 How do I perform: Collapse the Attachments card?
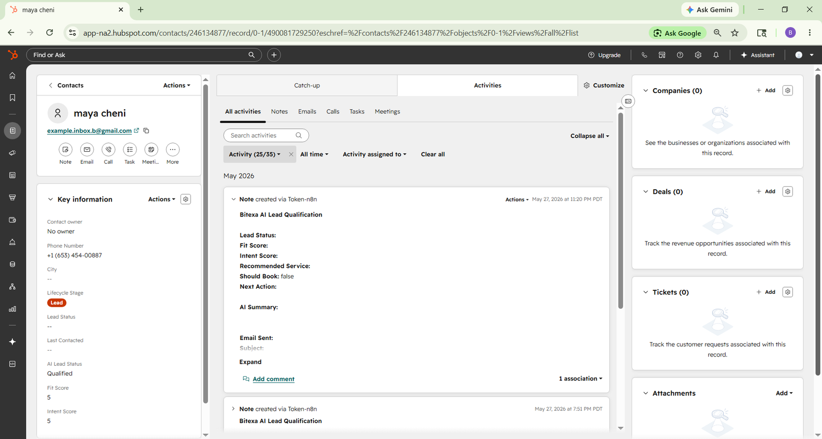coord(646,393)
